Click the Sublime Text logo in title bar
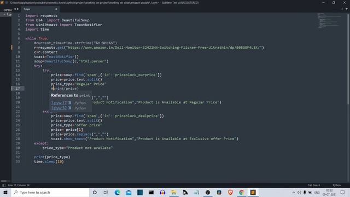This screenshot has width=350, height=197. point(2,2)
